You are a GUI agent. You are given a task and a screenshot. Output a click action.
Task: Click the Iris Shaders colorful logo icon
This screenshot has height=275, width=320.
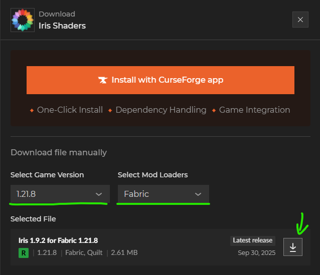pos(23,20)
